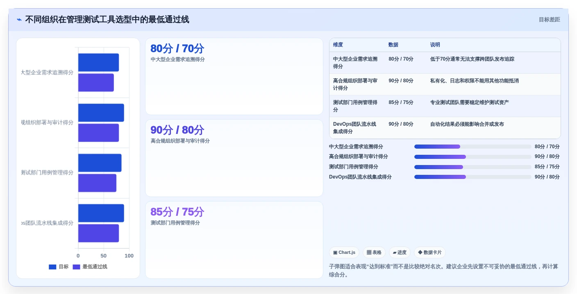The width and height of the screenshot is (577, 294).
Task: Select the 85分 / 75分 data card
Action: pyautogui.click(x=234, y=240)
